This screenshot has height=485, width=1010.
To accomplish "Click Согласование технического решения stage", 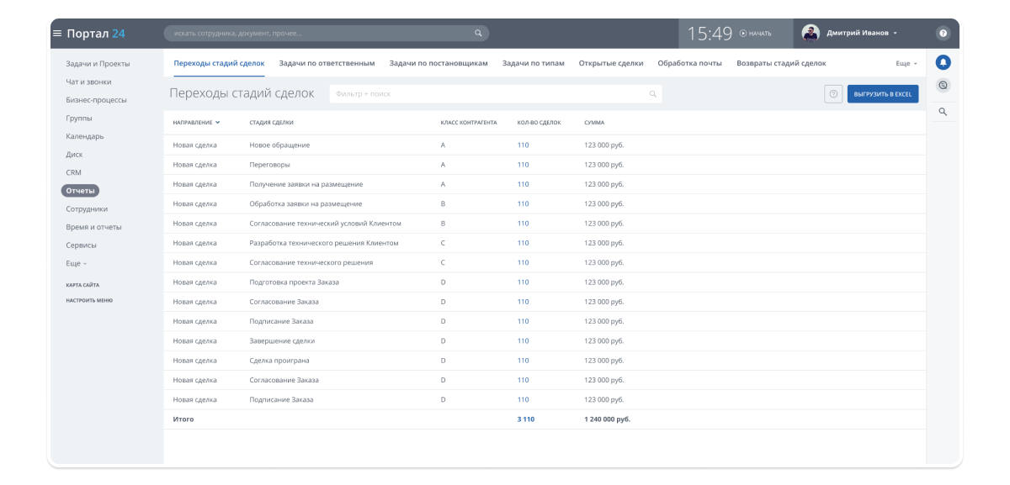I will coord(311,262).
